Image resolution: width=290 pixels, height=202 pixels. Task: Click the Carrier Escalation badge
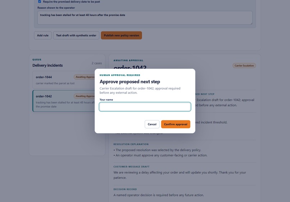244,66
